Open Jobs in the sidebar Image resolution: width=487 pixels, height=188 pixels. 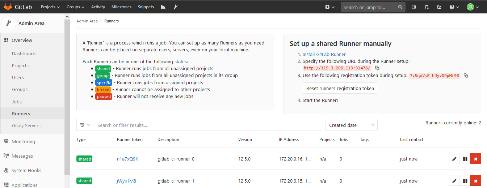pos(17,102)
